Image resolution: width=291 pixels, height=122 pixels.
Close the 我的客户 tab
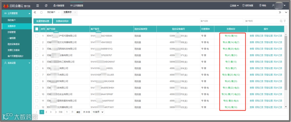pyautogui.click(x=59, y=12)
